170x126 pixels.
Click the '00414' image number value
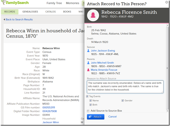tap(46, 115)
